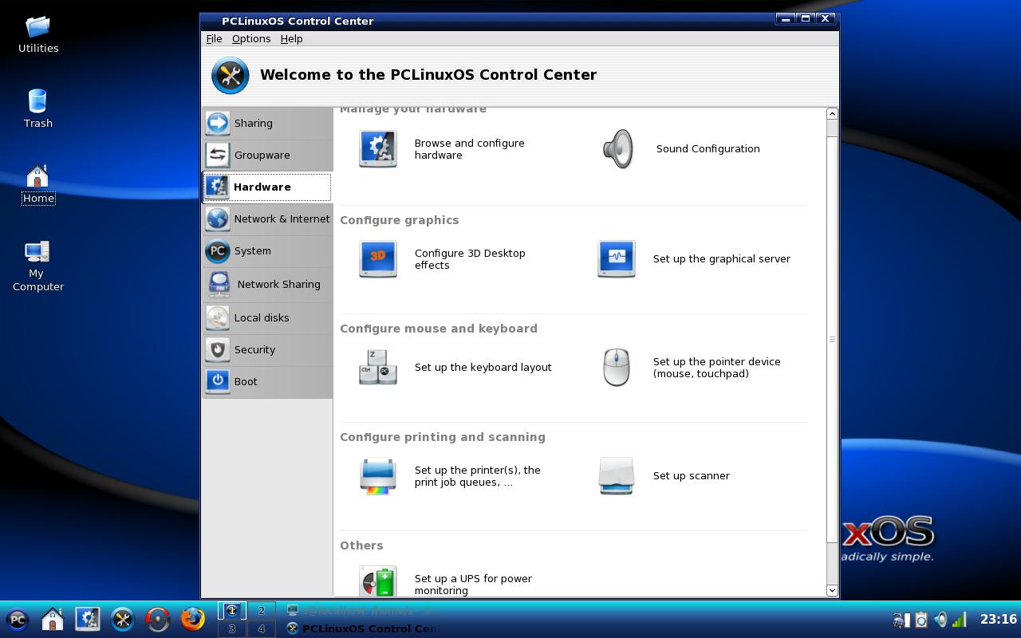Click the scrollbar up arrow in content pane
1021x638 pixels.
(832, 113)
